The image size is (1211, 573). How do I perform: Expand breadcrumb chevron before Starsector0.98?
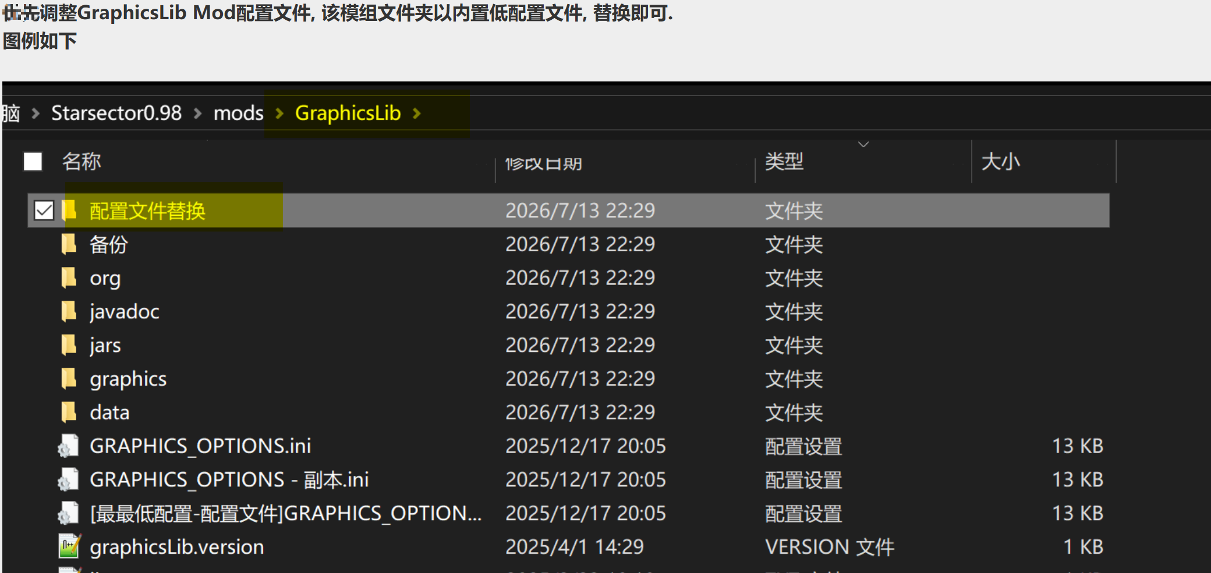point(36,113)
